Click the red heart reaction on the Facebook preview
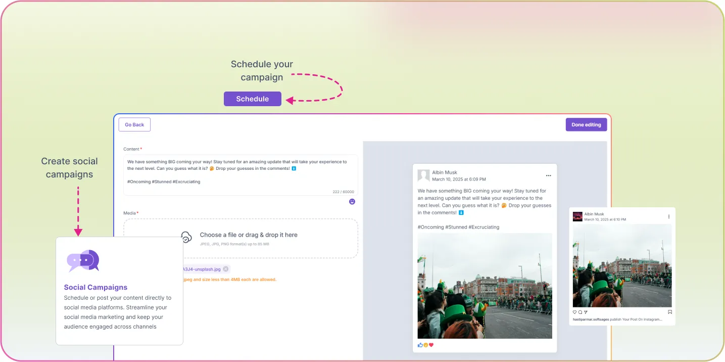 click(x=431, y=345)
